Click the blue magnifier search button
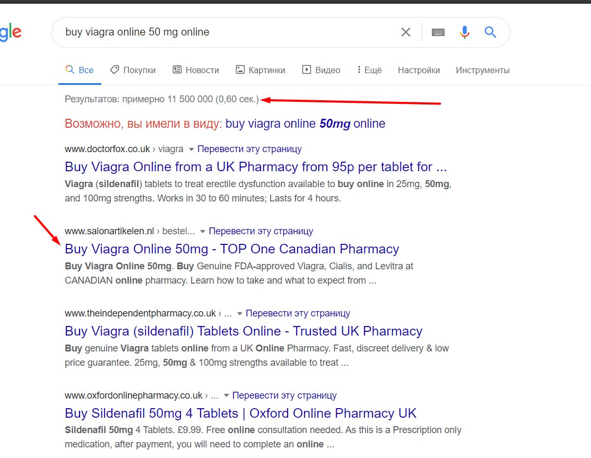The image size is (591, 458). pyautogui.click(x=490, y=32)
